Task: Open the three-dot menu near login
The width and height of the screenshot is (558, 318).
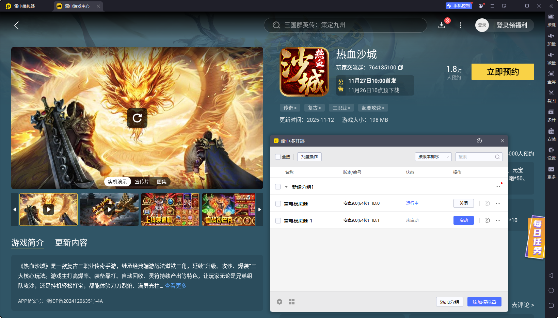Action: point(460,25)
